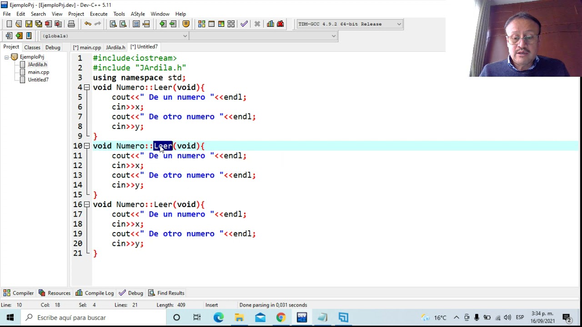582x327 pixels.
Task: Open the Find Results bottom tab
Action: coord(166,293)
